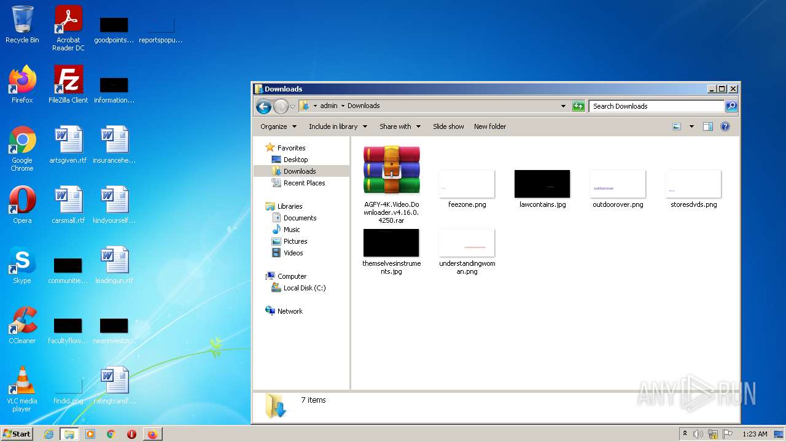Screen dimensions: 786x442
Task: Click Windows Explorer taskbar button
Action: pos(69,434)
